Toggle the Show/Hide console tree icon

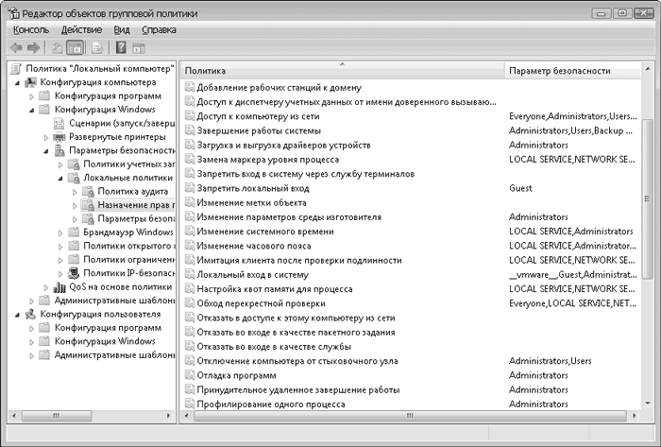pos(75,47)
